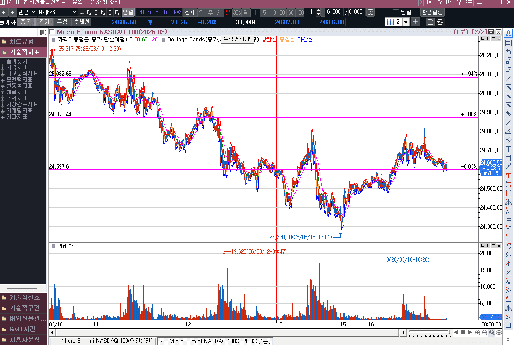Open chart settings gear icon

(499, 332)
